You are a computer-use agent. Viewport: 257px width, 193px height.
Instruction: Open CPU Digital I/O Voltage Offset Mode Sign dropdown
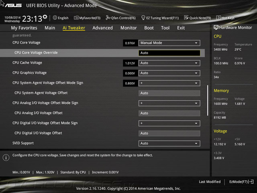click(169, 123)
